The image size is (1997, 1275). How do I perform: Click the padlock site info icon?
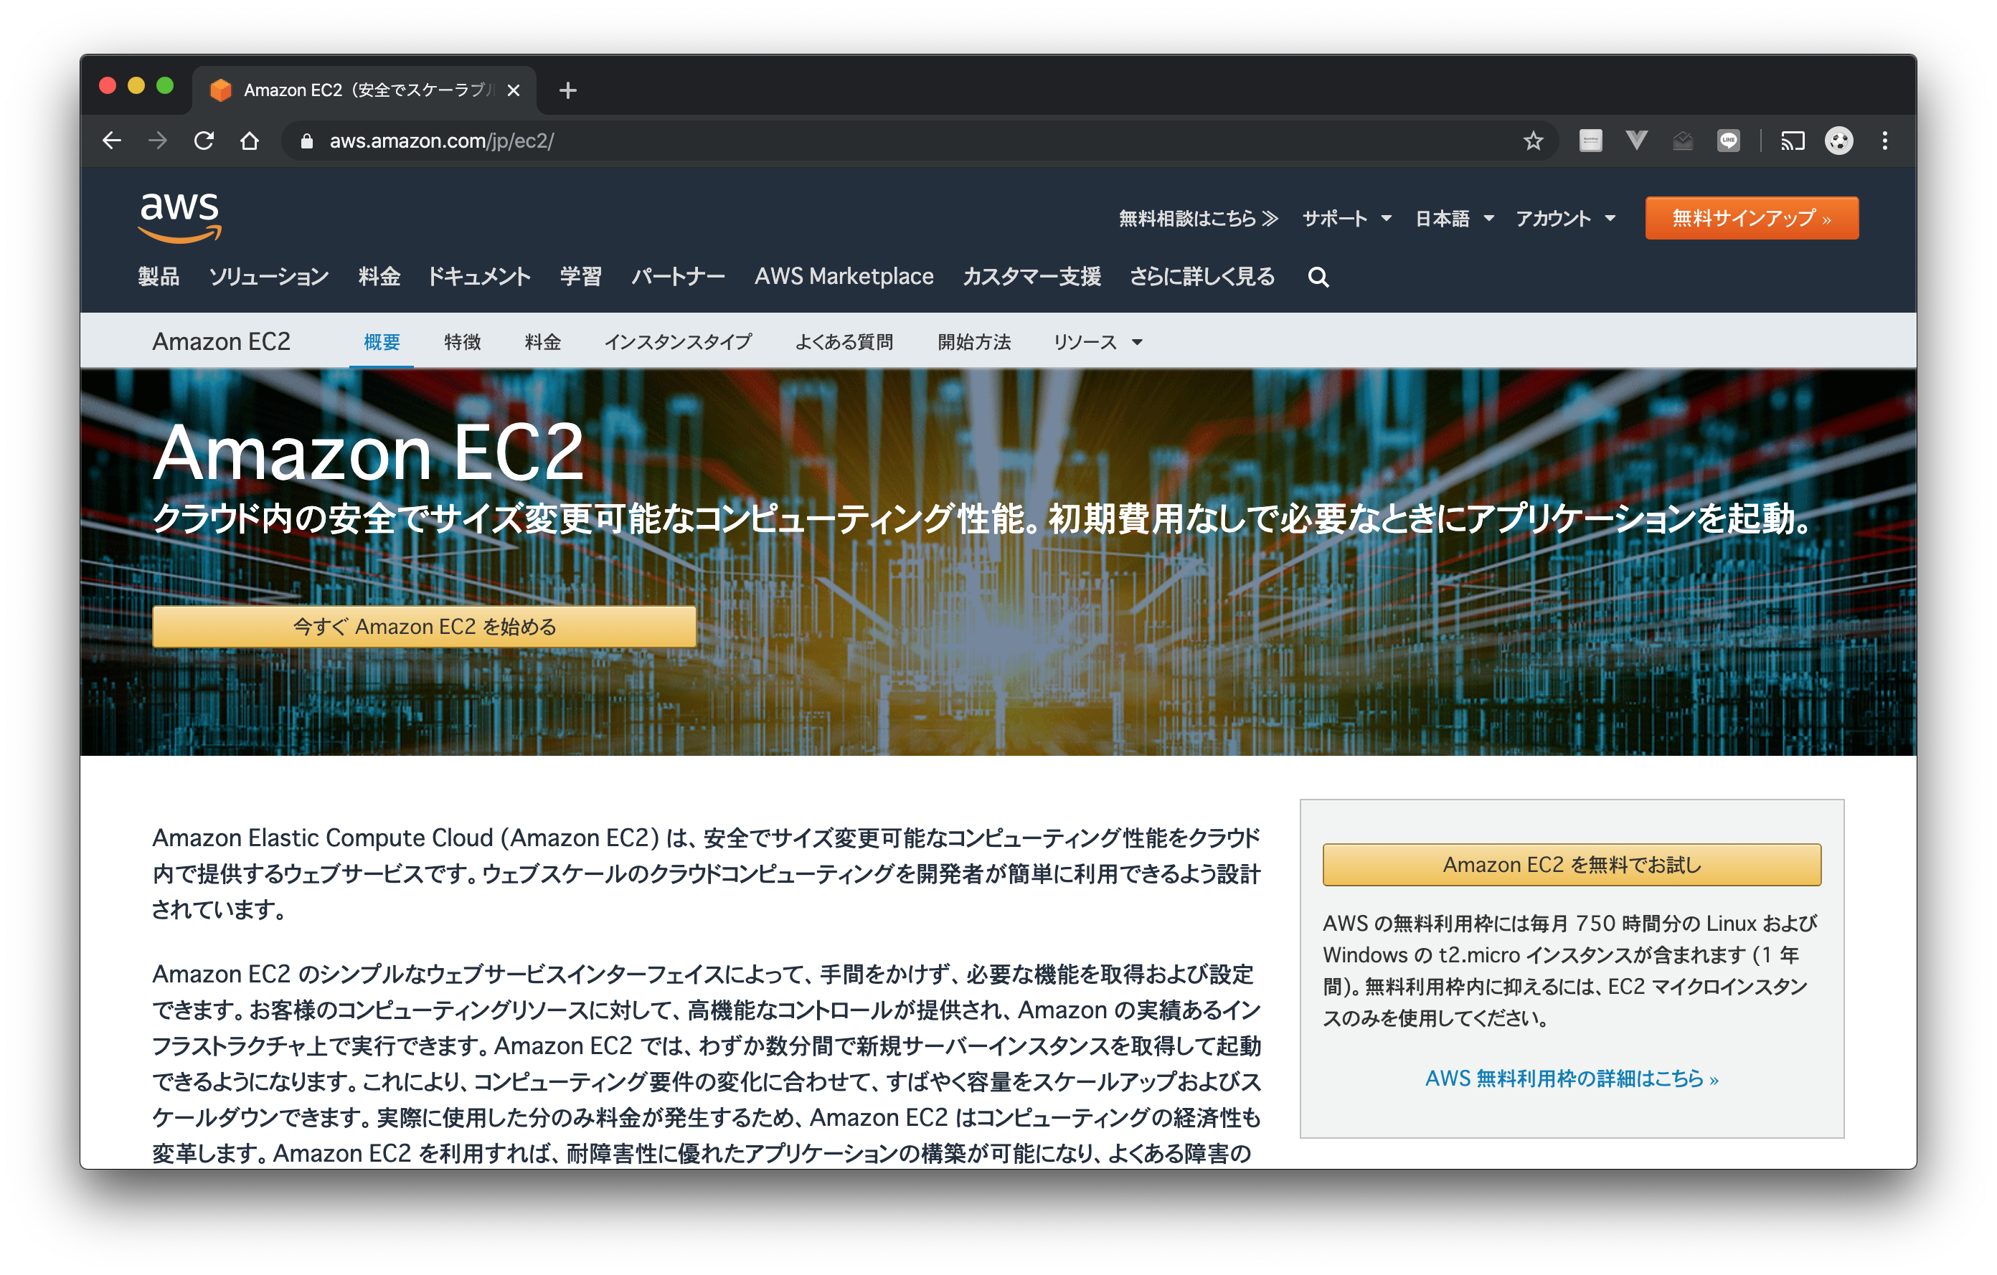coord(307,141)
